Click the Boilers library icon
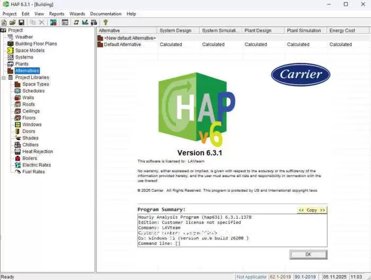The image size is (371, 280). tap(17, 158)
